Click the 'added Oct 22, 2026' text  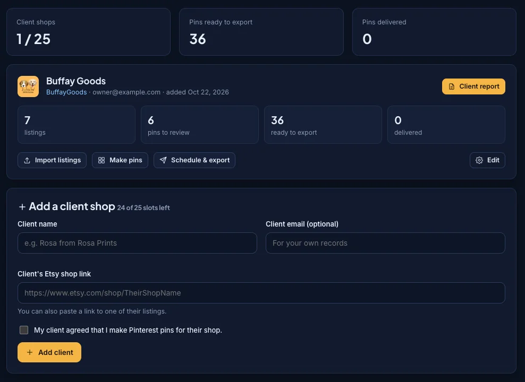click(198, 92)
